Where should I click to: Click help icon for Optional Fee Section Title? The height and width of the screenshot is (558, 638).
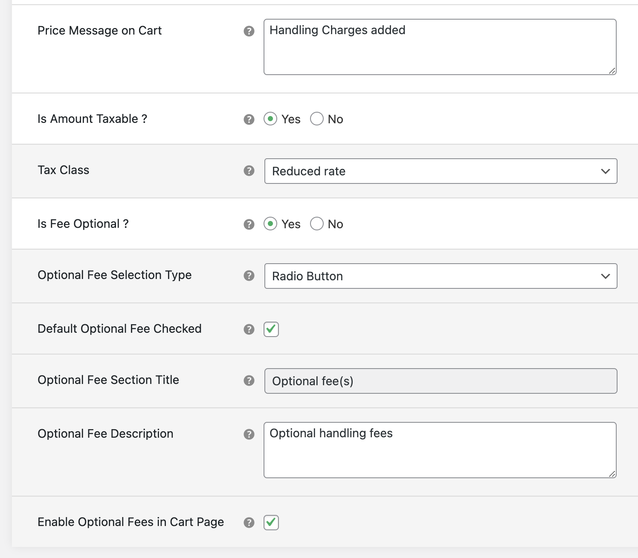[249, 381]
